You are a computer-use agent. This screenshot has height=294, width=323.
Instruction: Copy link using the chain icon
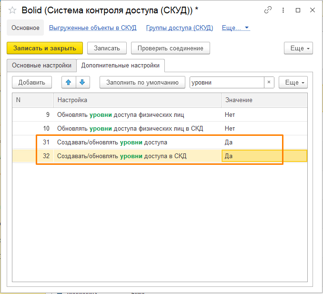pyautogui.click(x=268, y=10)
